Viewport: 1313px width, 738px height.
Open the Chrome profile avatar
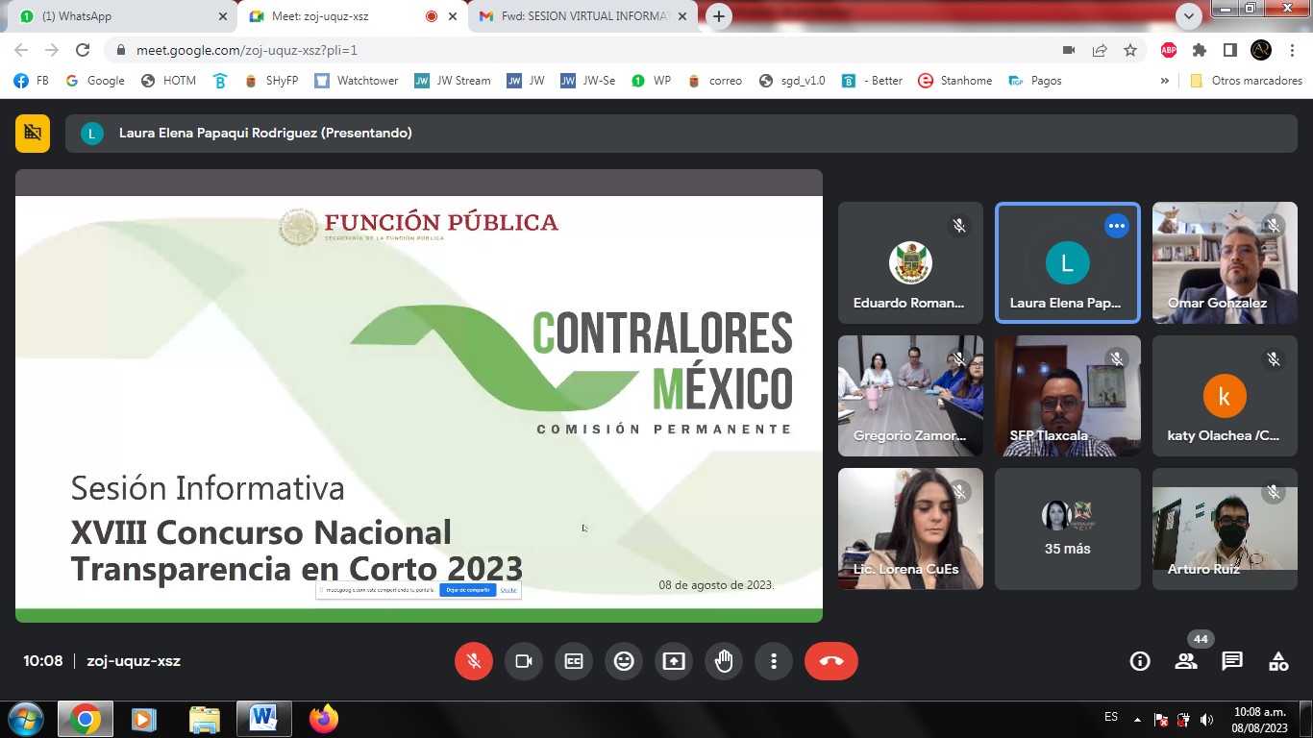pyautogui.click(x=1261, y=50)
